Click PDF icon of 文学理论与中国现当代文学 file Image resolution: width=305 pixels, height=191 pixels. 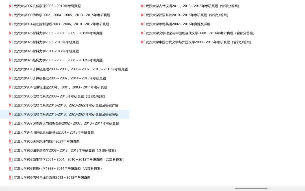(x=143, y=33)
